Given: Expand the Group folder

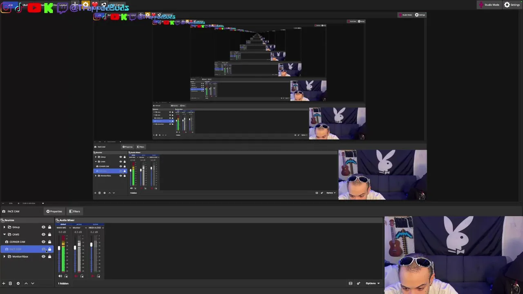Looking at the screenshot, I should (x=4, y=227).
